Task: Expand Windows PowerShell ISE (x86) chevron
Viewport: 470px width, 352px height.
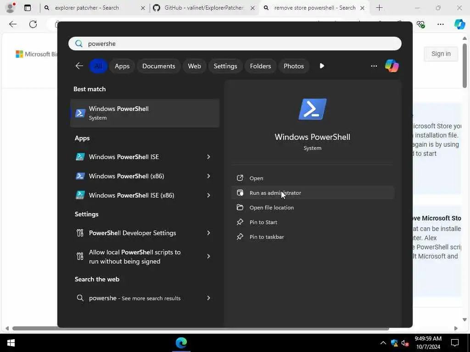Action: pos(208,195)
